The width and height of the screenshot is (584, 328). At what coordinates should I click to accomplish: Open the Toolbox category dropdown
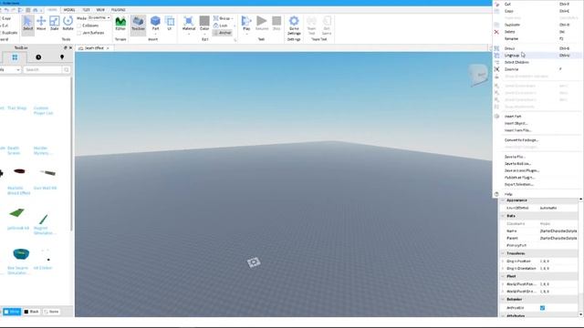tap(10, 70)
